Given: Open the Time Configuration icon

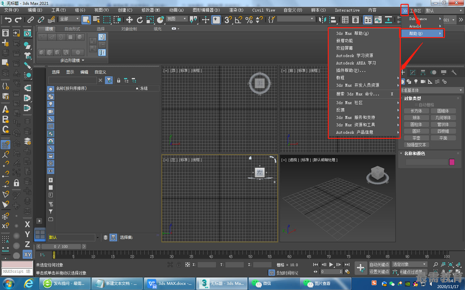Looking at the screenshot, I should (347, 272).
